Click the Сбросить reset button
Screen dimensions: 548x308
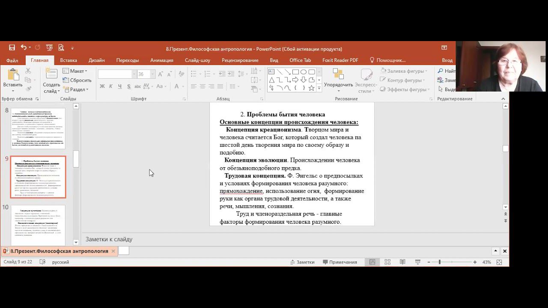pos(77,80)
